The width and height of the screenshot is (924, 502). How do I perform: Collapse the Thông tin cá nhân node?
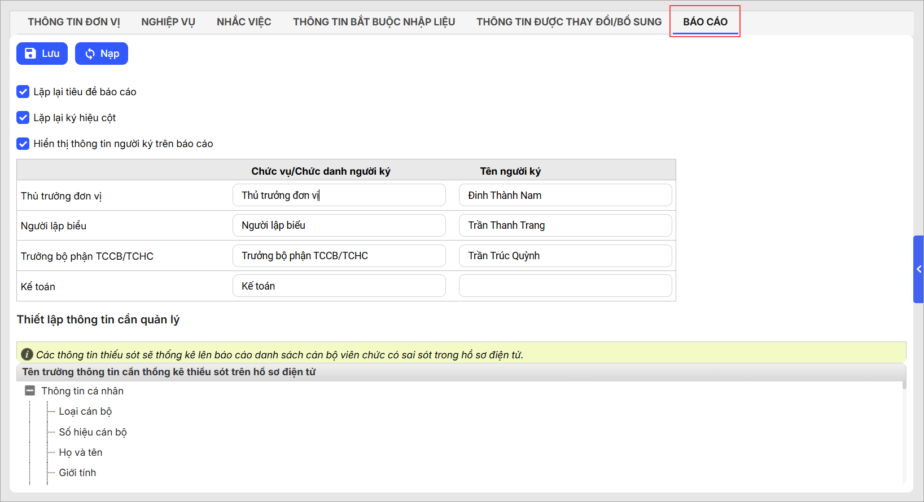[30, 390]
